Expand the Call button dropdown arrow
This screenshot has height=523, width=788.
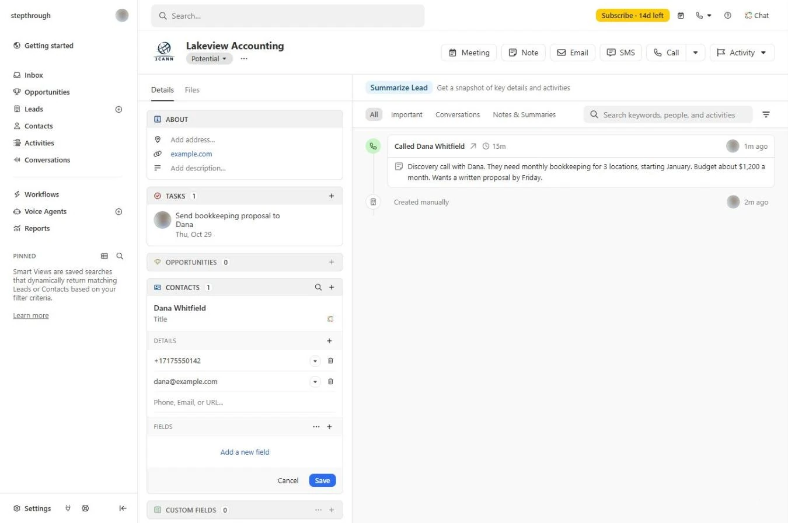(x=695, y=53)
